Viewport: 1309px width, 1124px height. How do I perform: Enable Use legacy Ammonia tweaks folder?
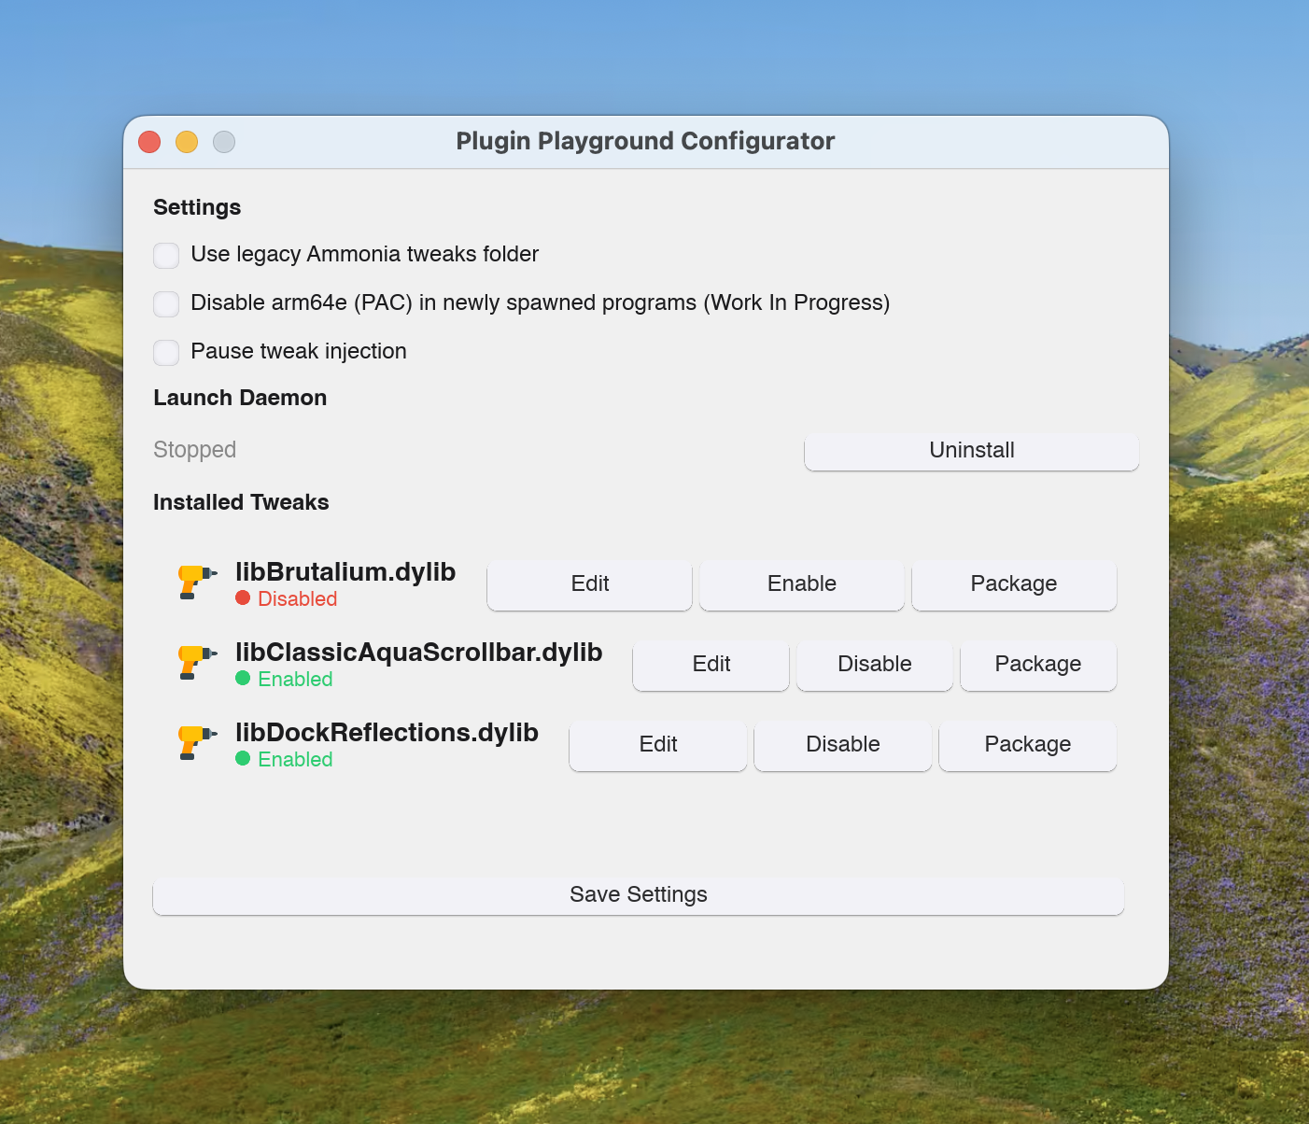pyautogui.click(x=166, y=255)
